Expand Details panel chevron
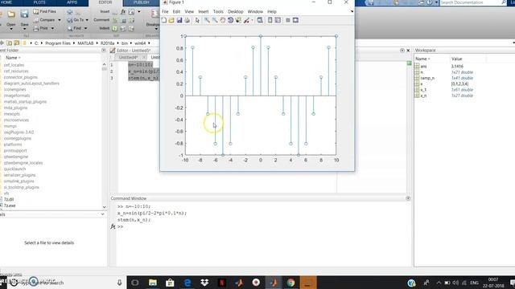Screen dimensions: 515x289 pos(102,214)
